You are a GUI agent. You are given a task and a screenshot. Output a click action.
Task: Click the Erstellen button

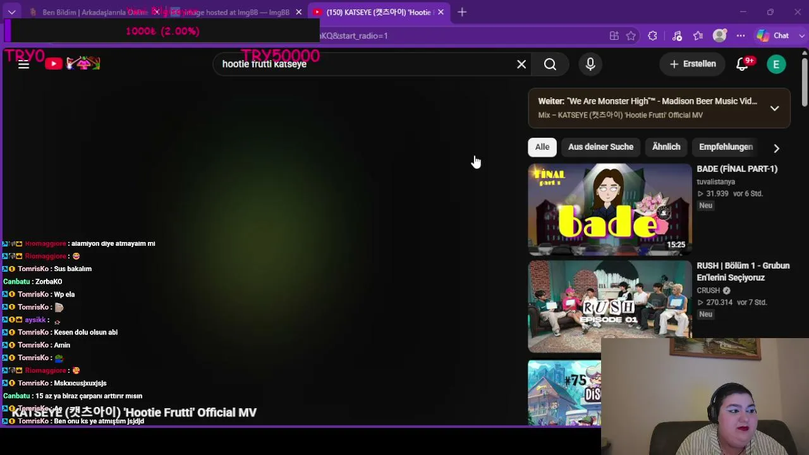(693, 64)
